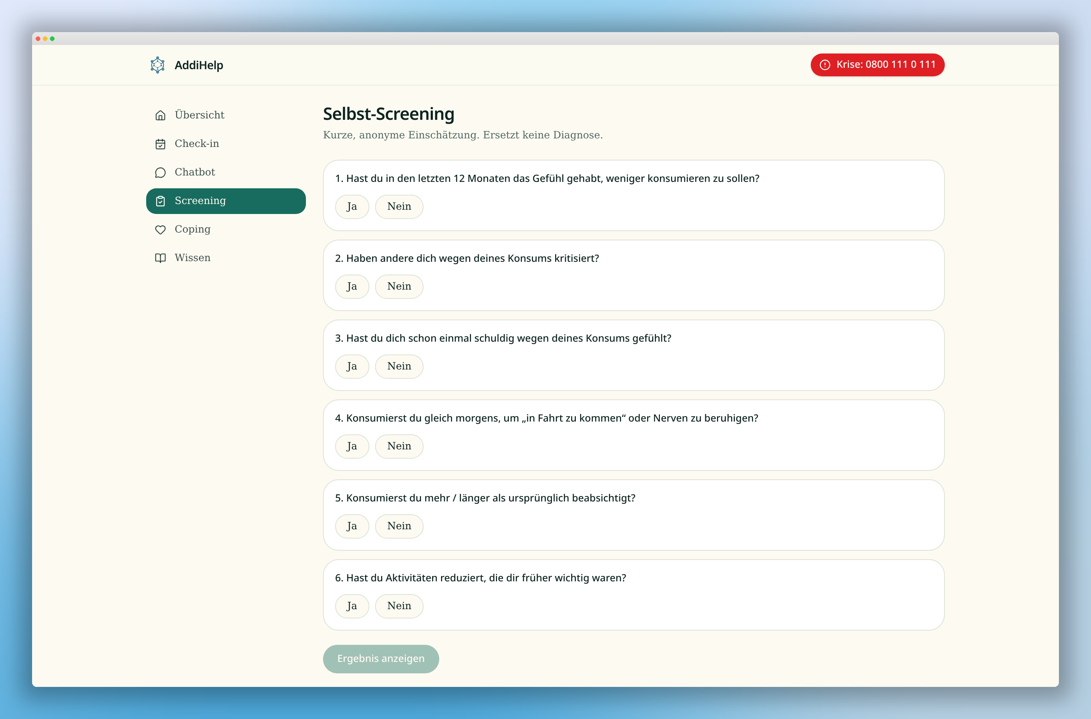Navigate to Wissen section
Viewport: 1091px width, 719px height.
[226, 258]
